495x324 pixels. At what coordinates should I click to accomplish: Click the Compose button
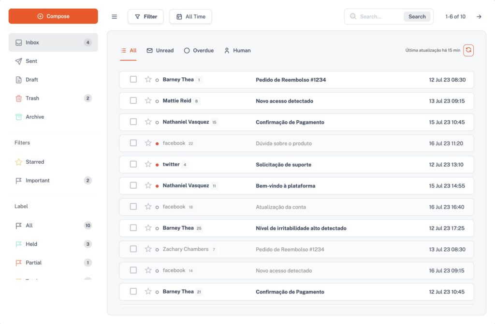coord(53,16)
